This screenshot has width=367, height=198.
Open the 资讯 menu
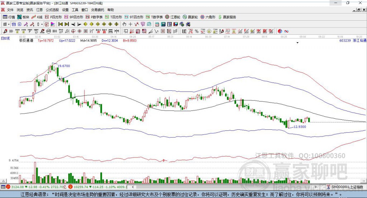pos(29,10)
